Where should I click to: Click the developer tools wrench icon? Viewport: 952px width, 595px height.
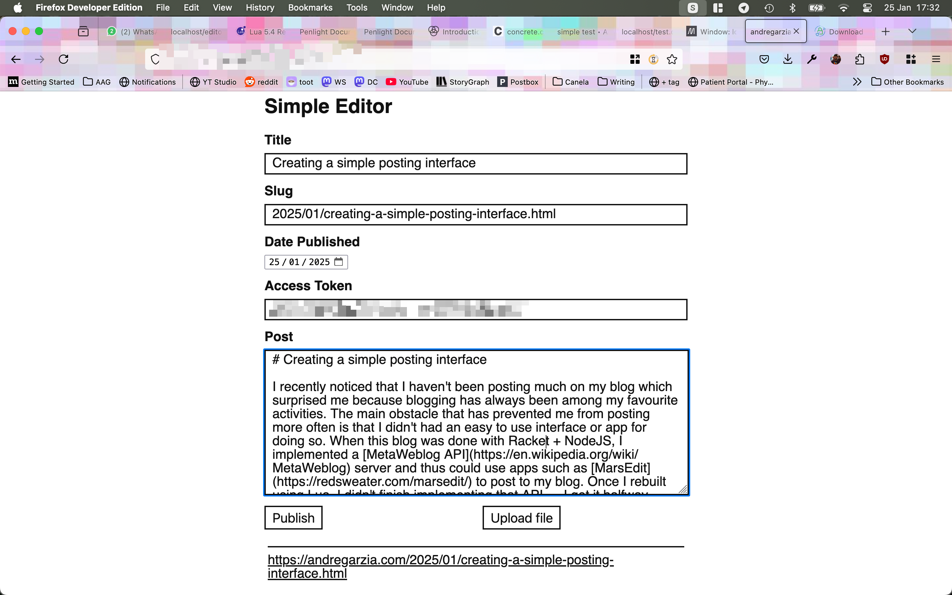click(812, 59)
